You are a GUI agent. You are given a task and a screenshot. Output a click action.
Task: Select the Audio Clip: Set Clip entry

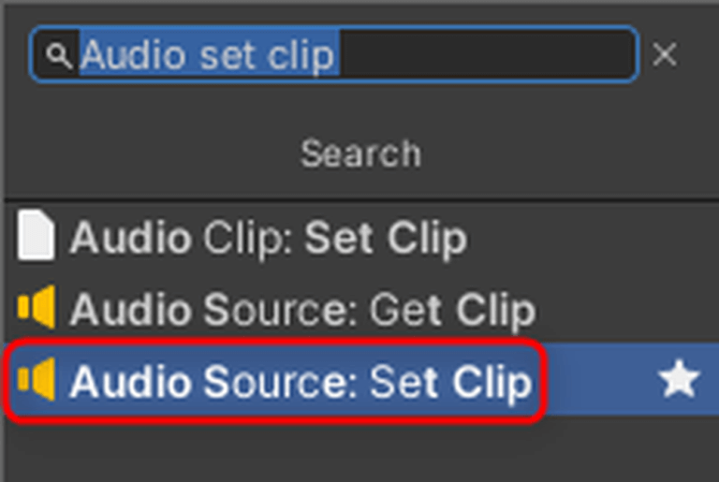click(x=268, y=239)
